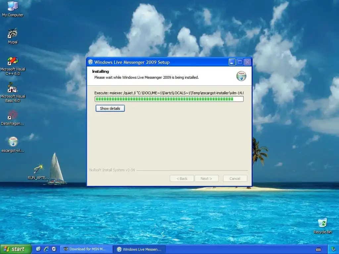Click 'Please wait while Windows Live Messenger' text
This screenshot has height=254, width=339.
coord(147,77)
